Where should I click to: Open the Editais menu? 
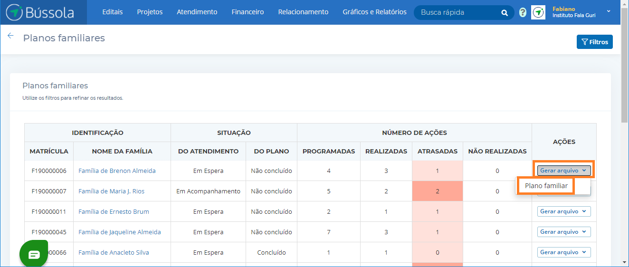click(x=113, y=12)
